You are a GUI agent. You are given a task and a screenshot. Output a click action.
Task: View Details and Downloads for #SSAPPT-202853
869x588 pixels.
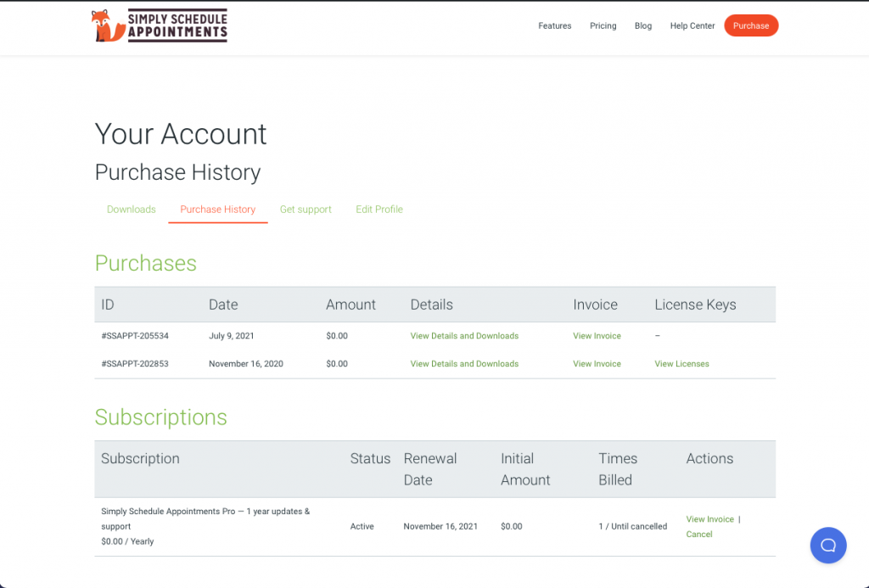coord(464,364)
